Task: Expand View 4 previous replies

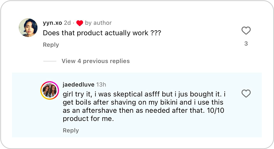Action: [96, 61]
